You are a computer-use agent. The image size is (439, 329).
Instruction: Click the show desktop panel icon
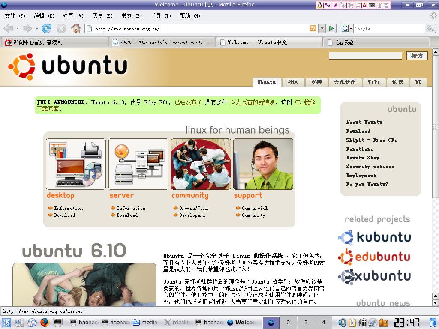[x=19, y=323]
